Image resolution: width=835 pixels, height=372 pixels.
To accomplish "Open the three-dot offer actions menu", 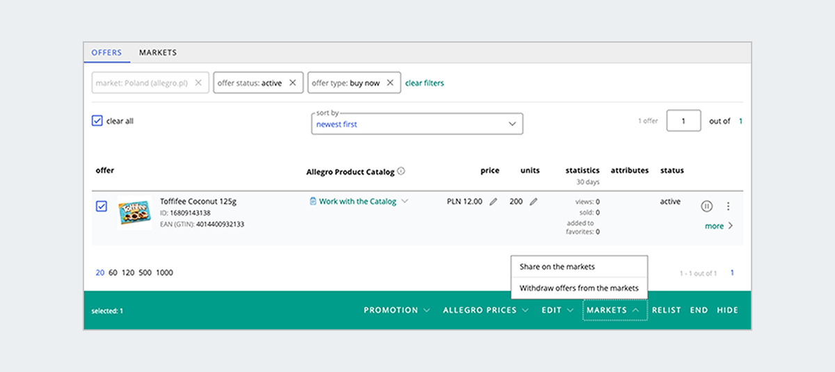I will [728, 206].
